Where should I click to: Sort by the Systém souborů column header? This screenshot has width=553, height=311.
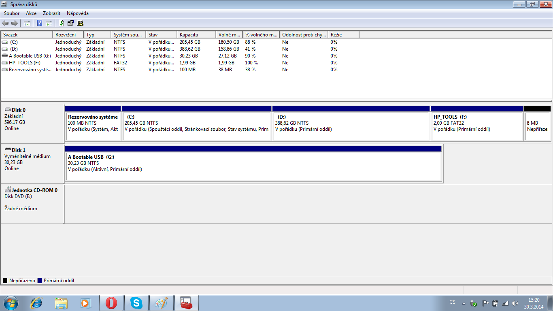[x=128, y=35]
